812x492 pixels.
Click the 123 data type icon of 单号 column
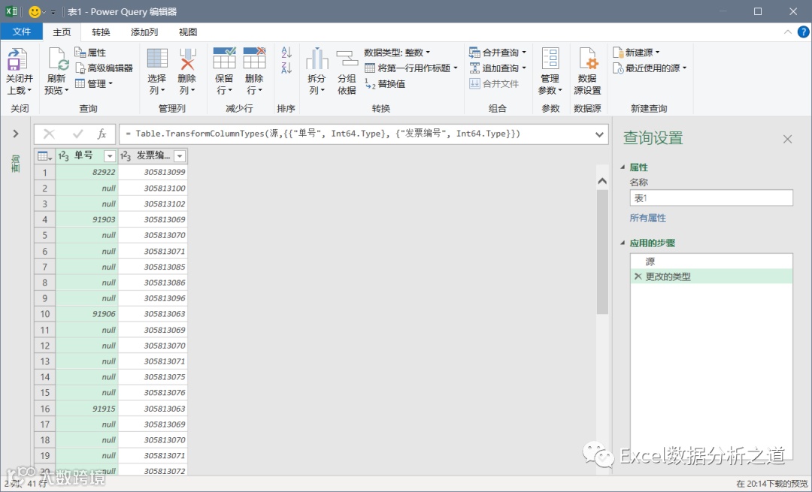click(x=64, y=155)
